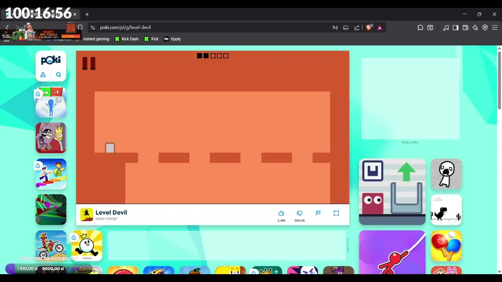This screenshot has width=502, height=282.
Task: Open Poki search magnifier
Action: point(58,75)
